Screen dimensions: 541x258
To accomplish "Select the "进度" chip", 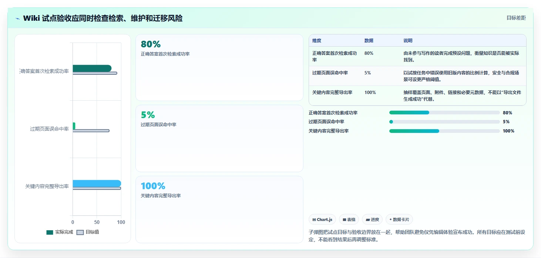I will tap(372, 220).
